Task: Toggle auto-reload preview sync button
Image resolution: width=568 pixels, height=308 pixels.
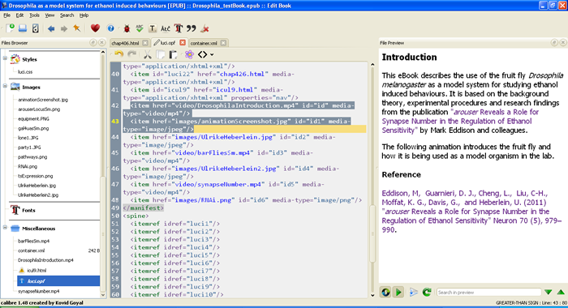Action: click(385, 292)
